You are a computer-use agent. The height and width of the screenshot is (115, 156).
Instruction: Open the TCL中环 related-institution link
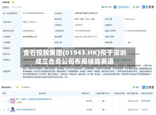click(x=144, y=110)
